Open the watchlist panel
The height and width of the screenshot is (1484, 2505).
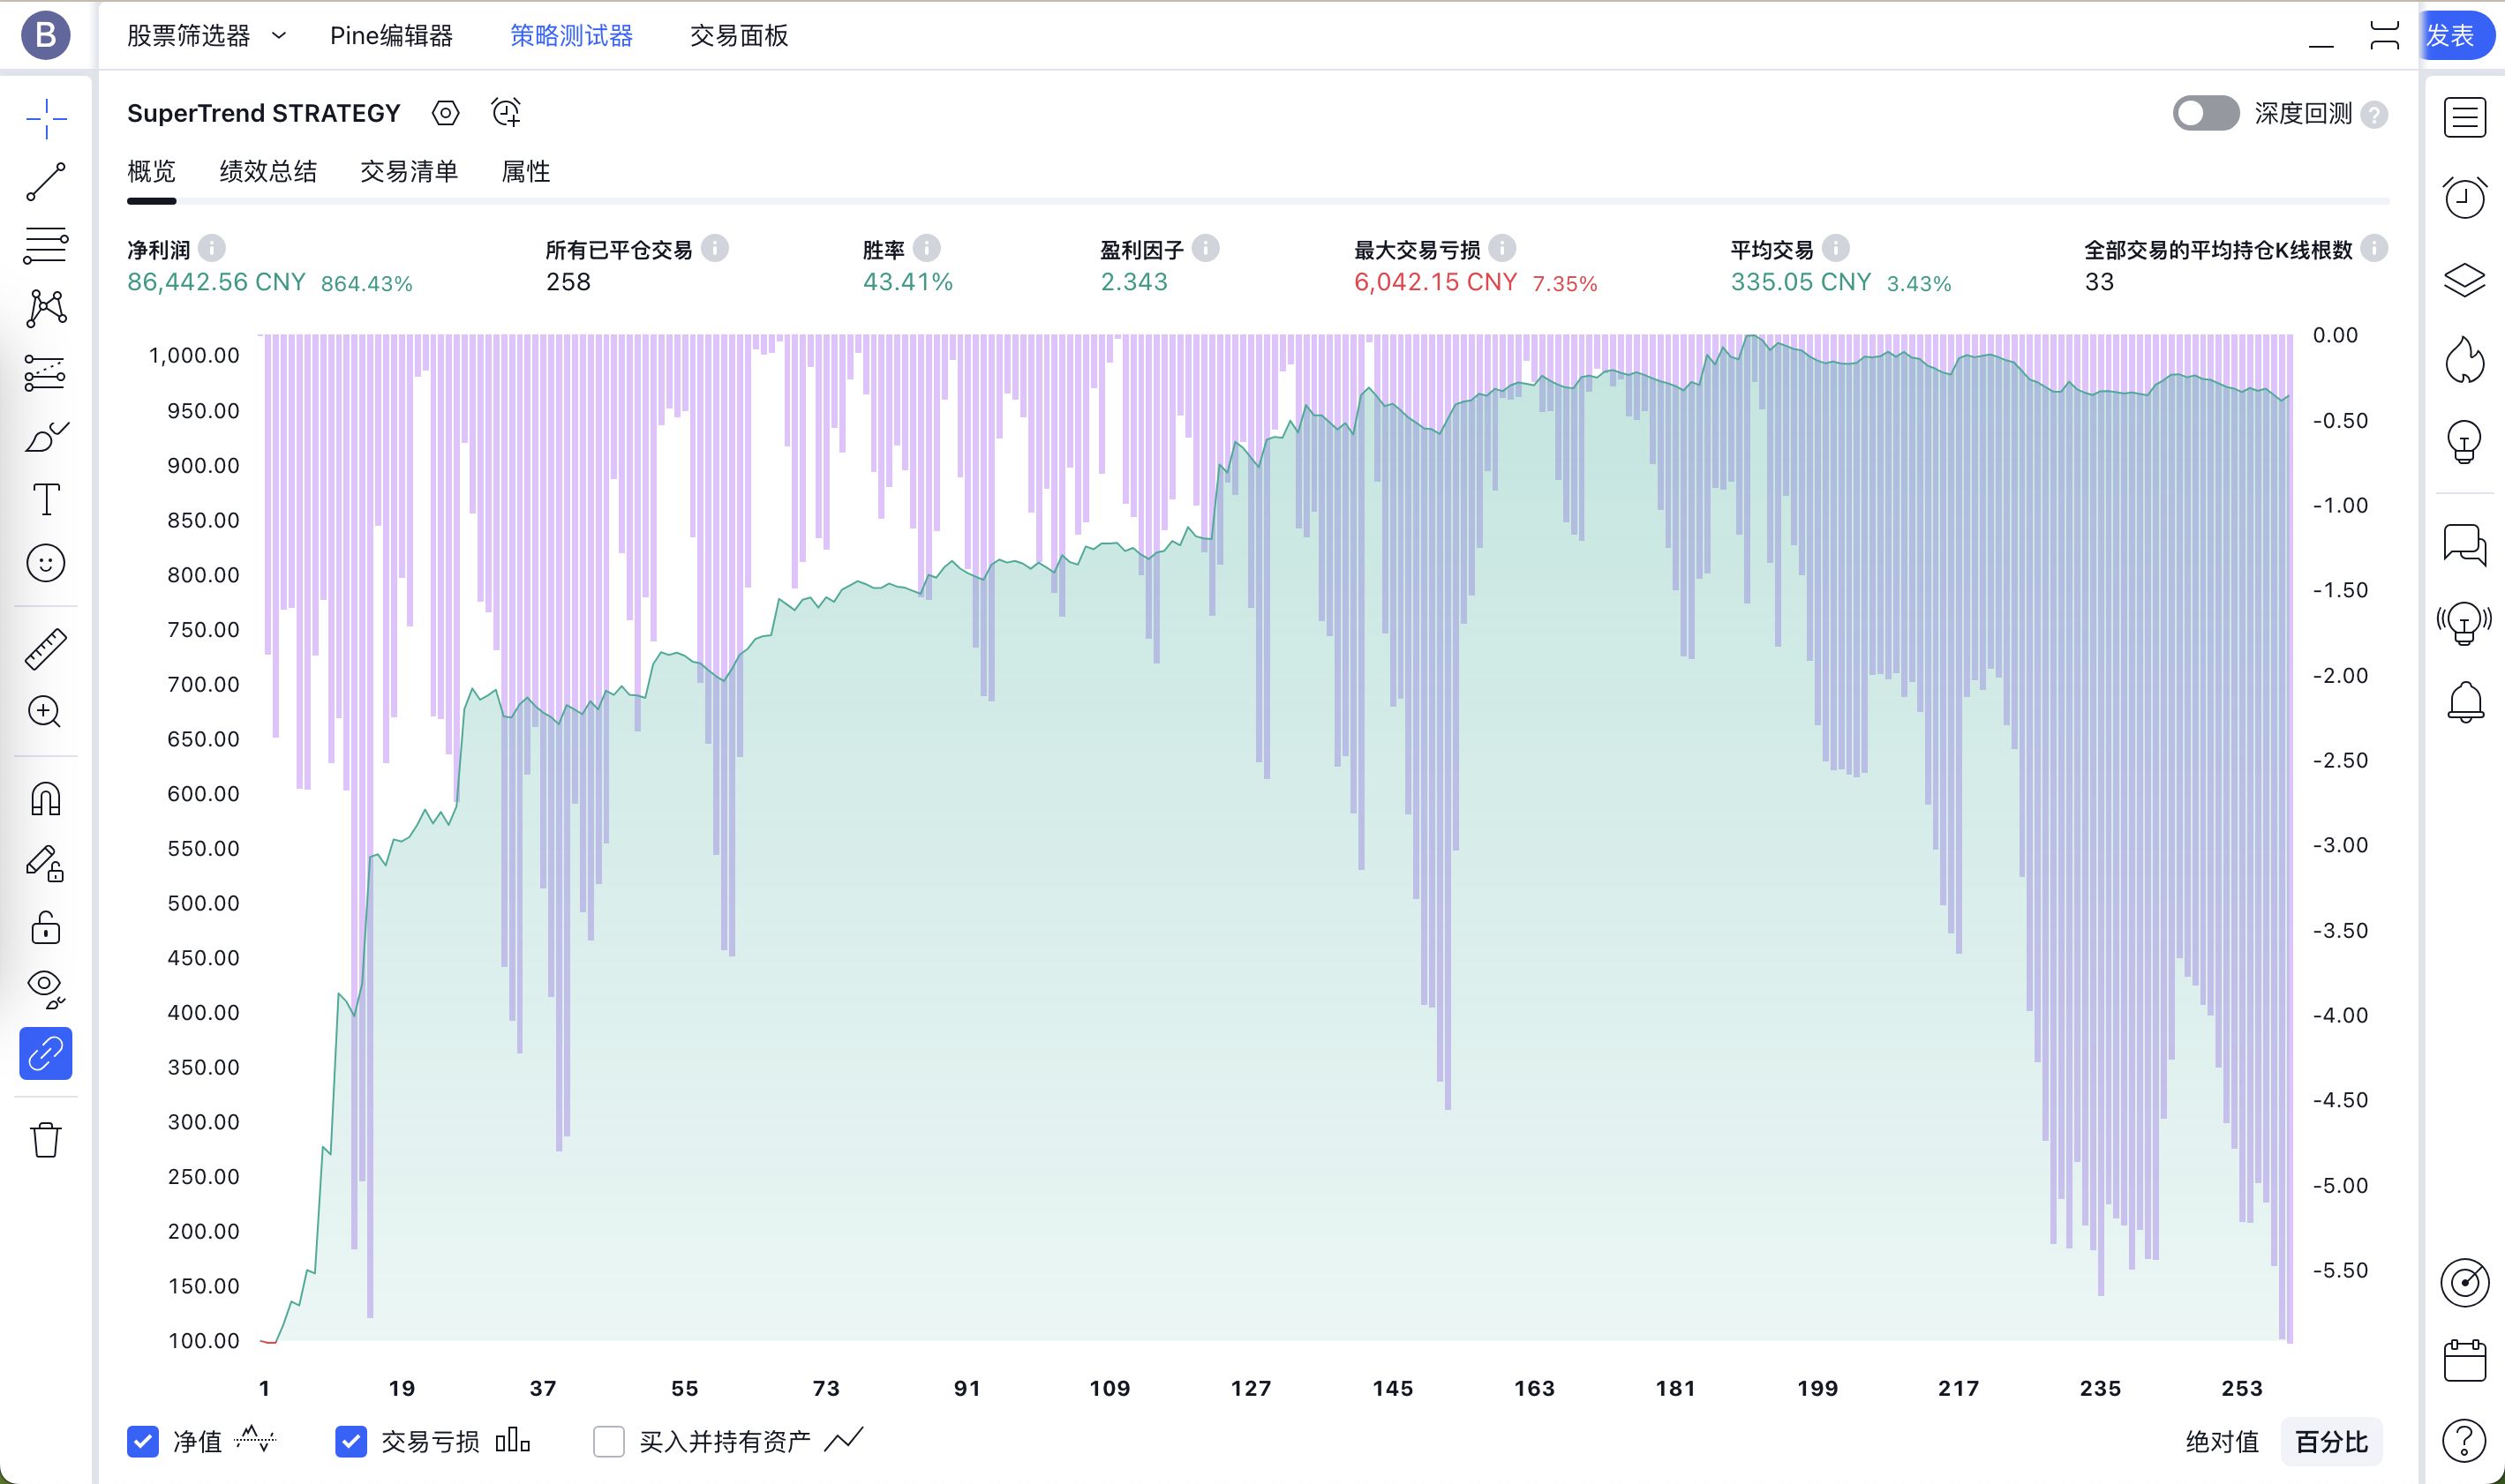(2464, 117)
